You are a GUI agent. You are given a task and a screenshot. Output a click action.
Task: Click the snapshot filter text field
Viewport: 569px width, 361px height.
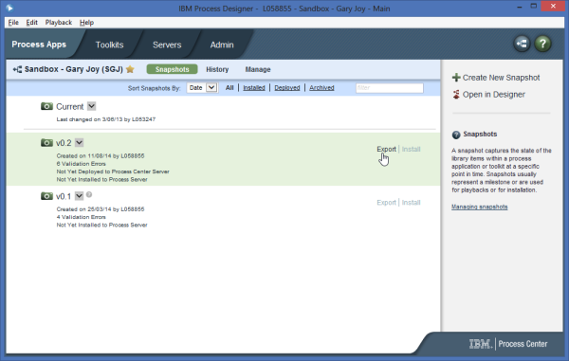(389, 88)
